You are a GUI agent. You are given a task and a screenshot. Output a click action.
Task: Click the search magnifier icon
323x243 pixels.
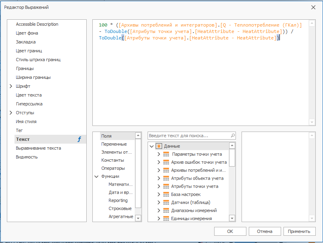[x=233, y=136]
